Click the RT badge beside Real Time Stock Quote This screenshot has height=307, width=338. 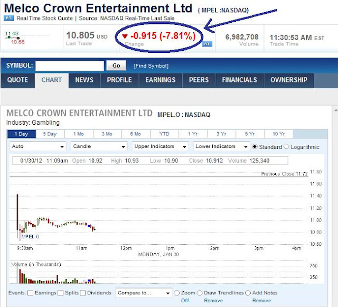point(9,18)
